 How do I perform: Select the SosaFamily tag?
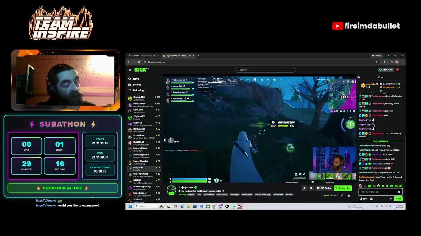click(x=222, y=195)
